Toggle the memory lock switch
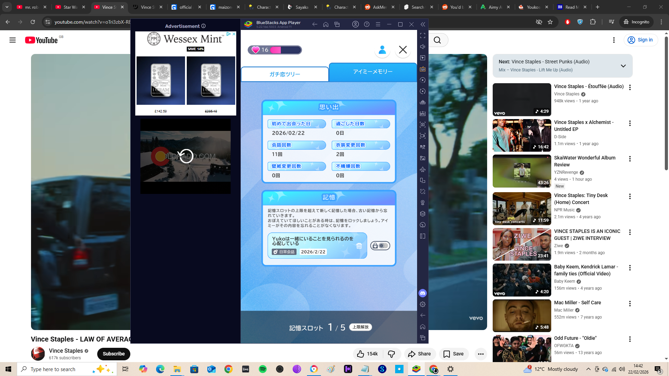Viewport: 669px width, 376px height. (x=380, y=246)
